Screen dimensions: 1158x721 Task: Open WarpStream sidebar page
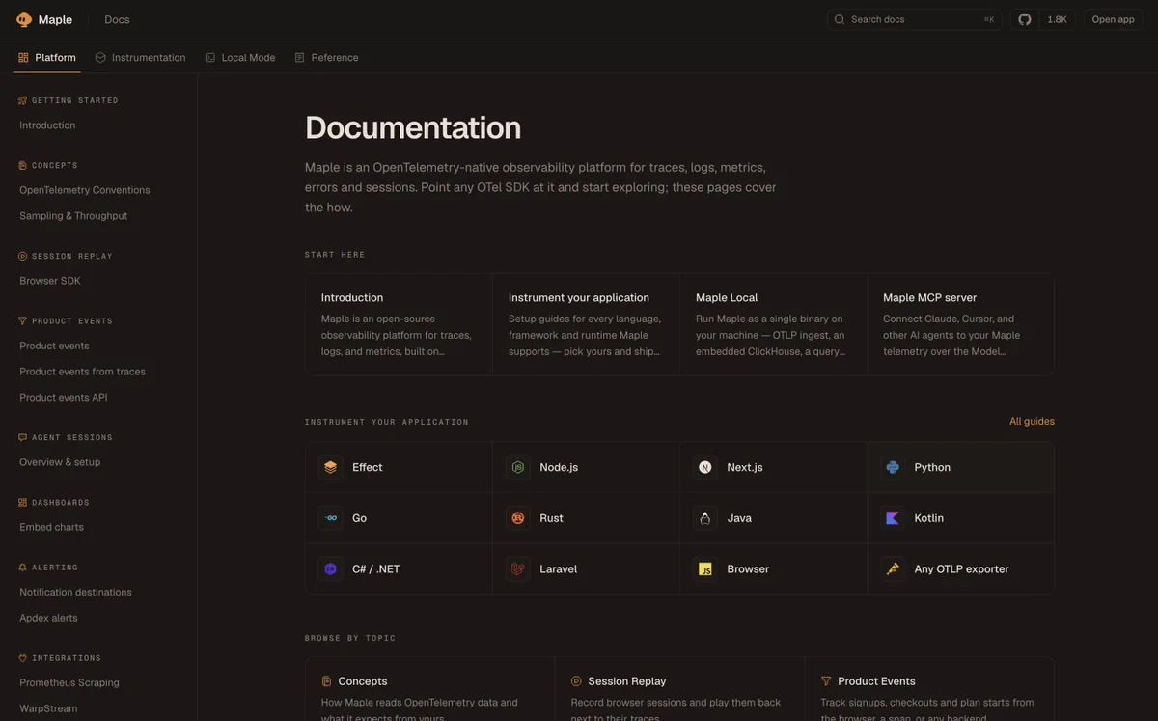(48, 708)
